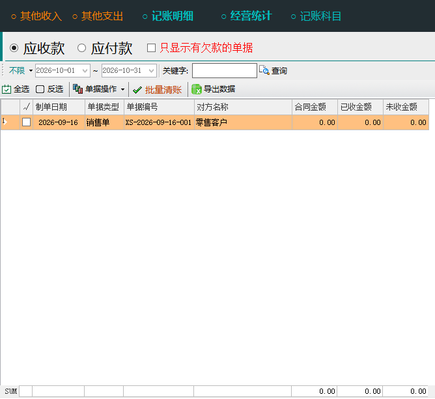The width and height of the screenshot is (435, 399).
Task: Enable 只显示有欠款的单据 checkbox
Action: click(151, 48)
